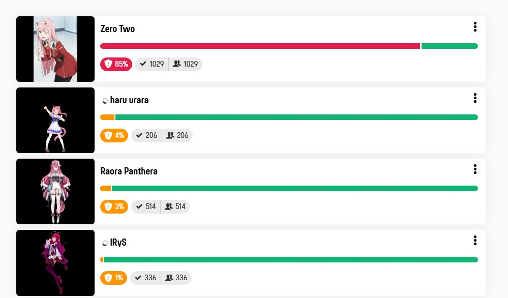The image size is (508, 298).
Task: Click the loading spinner beside haru urara
Action: (105, 101)
